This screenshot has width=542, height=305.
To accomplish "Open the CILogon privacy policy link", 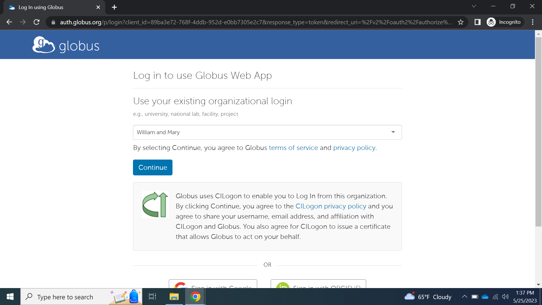I will coord(331,206).
